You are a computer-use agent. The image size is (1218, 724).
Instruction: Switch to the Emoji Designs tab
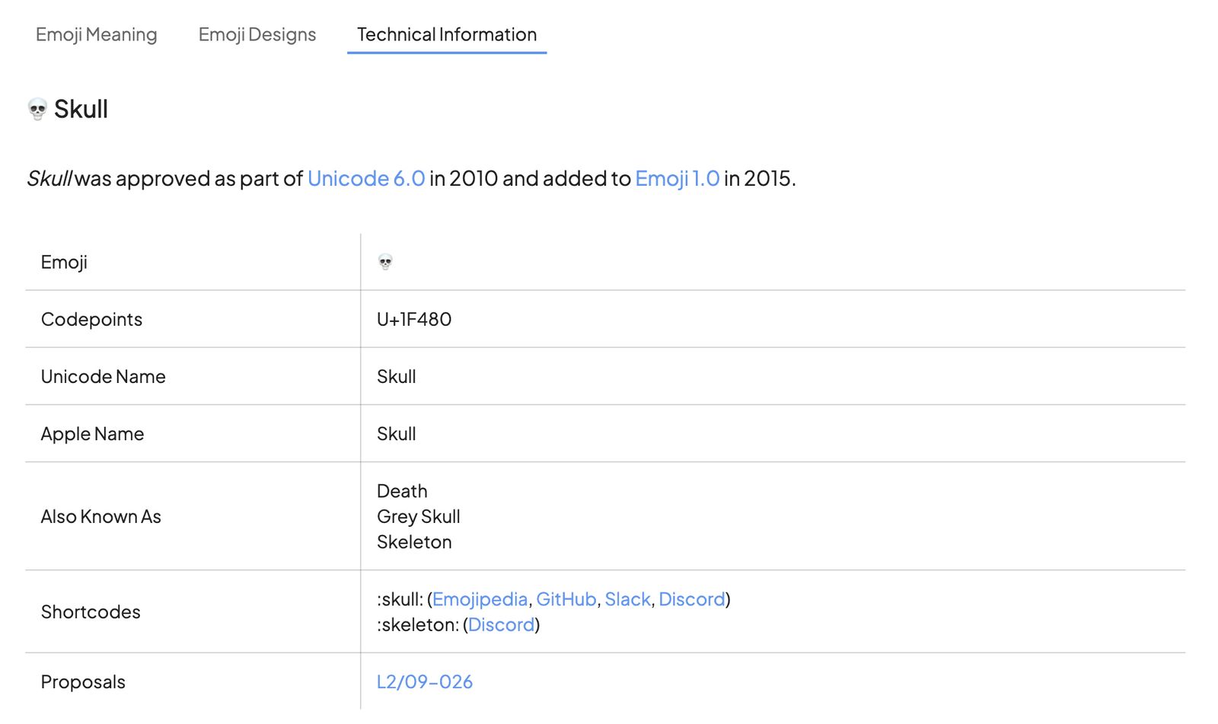pyautogui.click(x=257, y=34)
